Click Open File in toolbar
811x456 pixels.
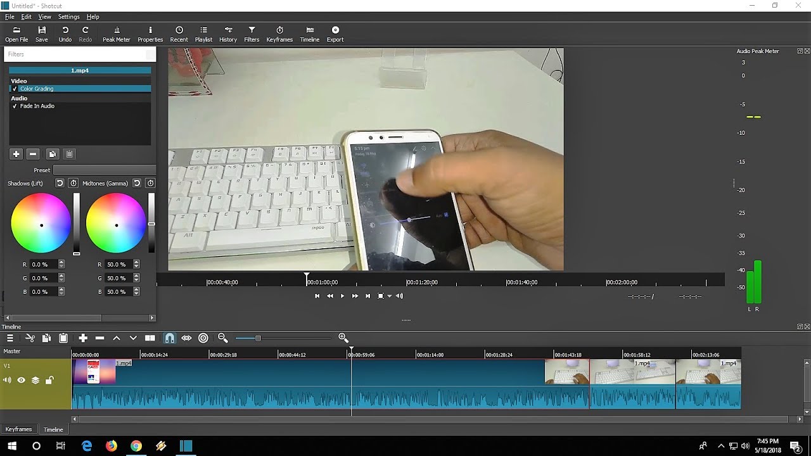tap(16, 34)
